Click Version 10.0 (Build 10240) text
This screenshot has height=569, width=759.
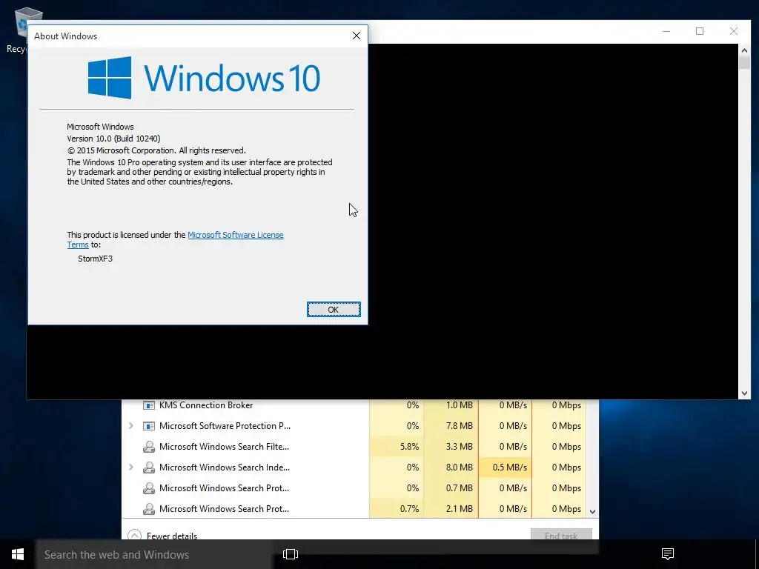[x=113, y=139]
